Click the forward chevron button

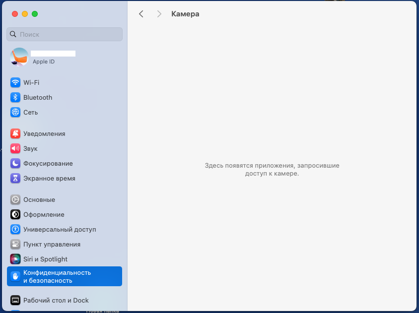coord(159,14)
